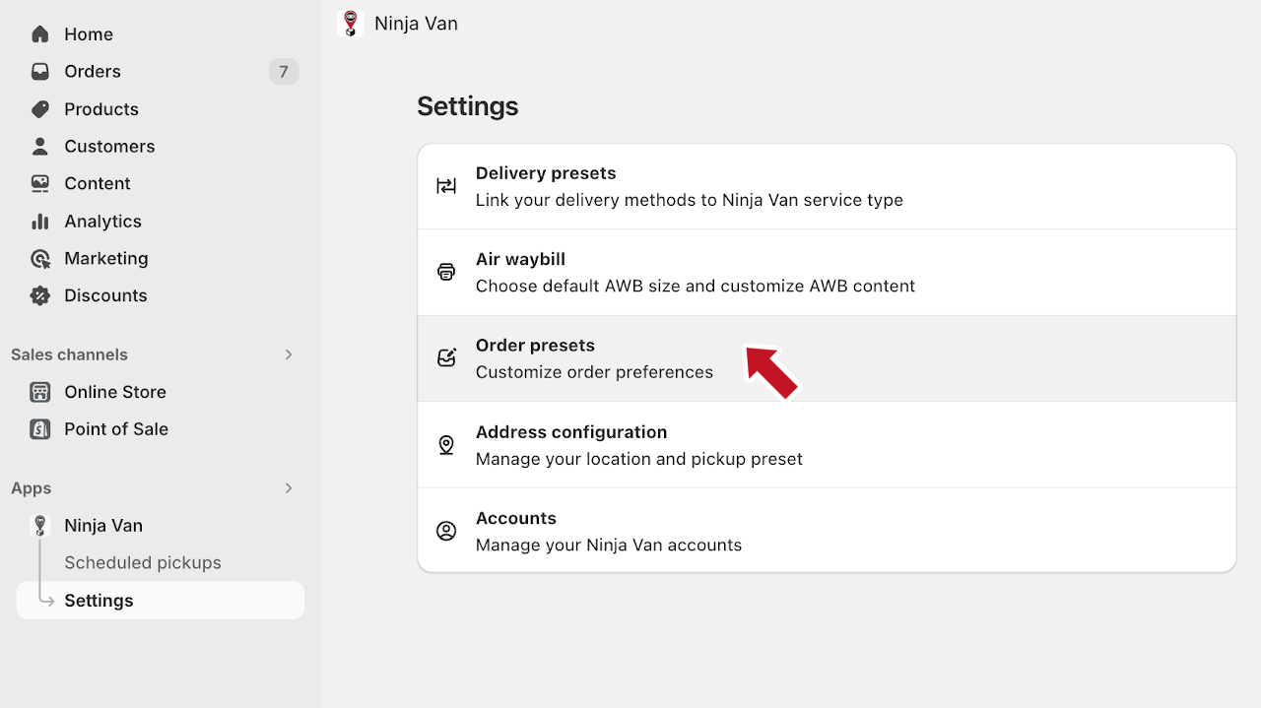Click the Customers person icon
1261x708 pixels.
tap(40, 147)
